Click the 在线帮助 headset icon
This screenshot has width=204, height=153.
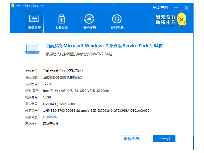pyautogui.click(x=117, y=19)
